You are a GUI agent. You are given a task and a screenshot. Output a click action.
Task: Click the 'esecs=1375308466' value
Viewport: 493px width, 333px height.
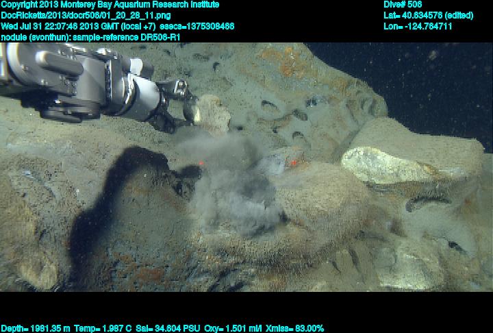(197, 26)
